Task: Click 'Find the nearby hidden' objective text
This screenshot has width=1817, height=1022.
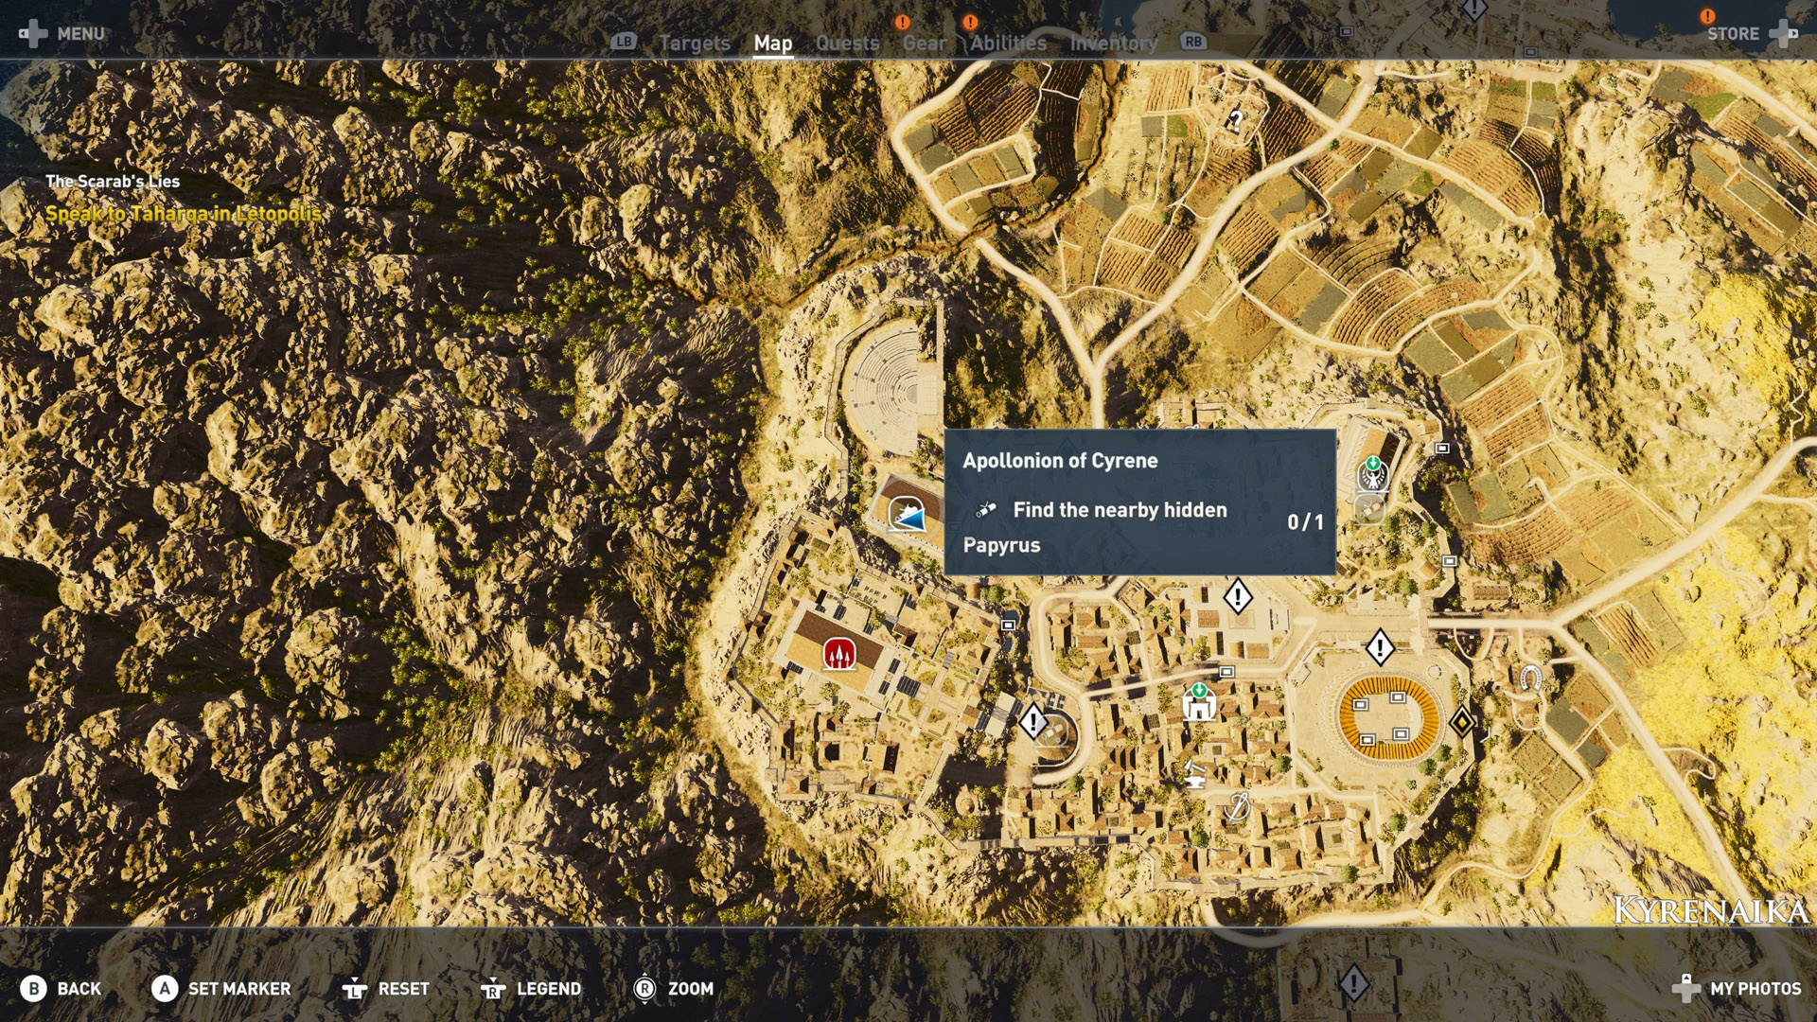Action: [1120, 510]
